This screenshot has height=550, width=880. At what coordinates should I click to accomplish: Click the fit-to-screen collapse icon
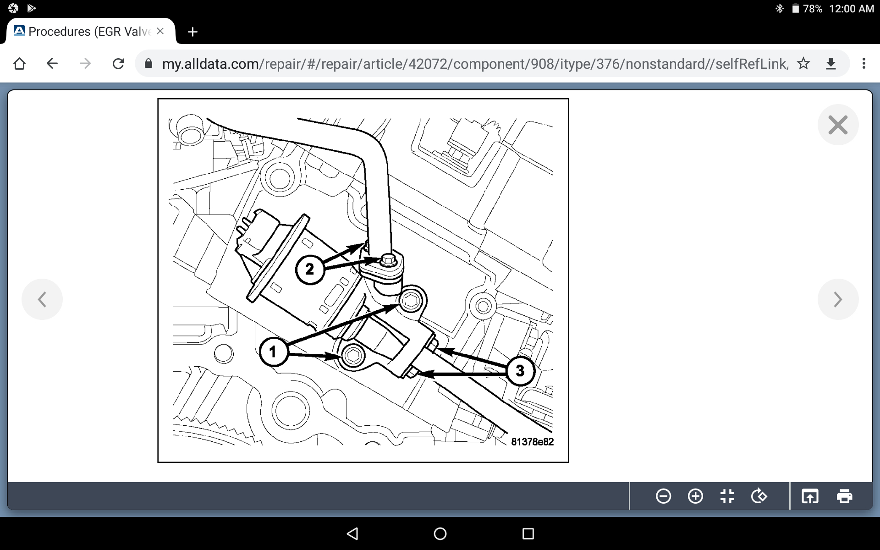(x=727, y=496)
